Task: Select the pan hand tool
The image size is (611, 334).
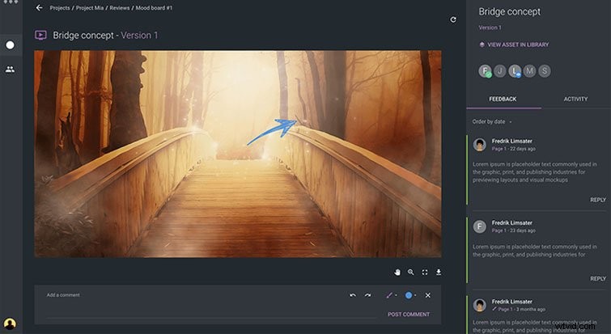Action: tap(397, 272)
